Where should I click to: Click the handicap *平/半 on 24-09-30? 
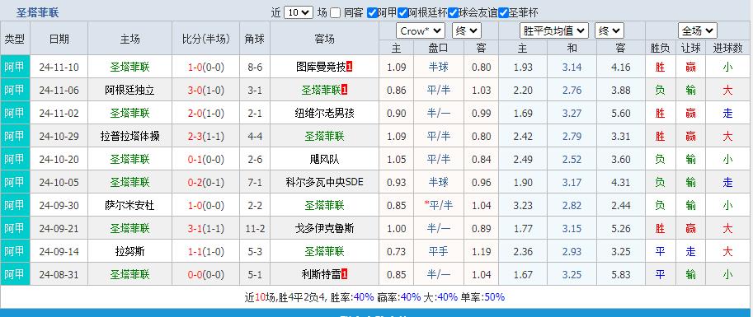tap(439, 205)
